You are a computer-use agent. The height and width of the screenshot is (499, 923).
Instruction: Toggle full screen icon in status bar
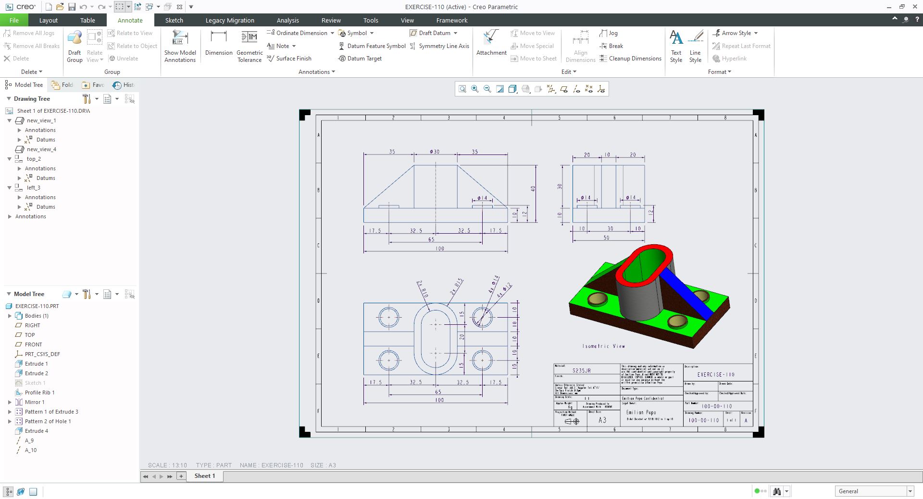coord(33,492)
